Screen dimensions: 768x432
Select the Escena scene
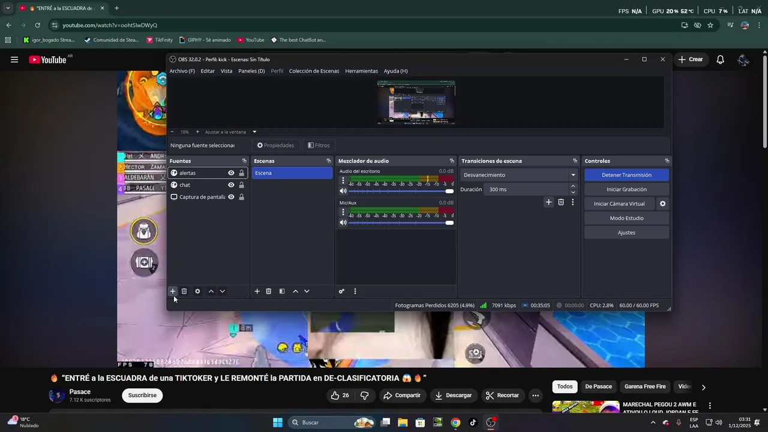pos(292,173)
